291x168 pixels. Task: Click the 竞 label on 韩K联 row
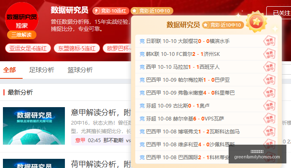[142, 54]
